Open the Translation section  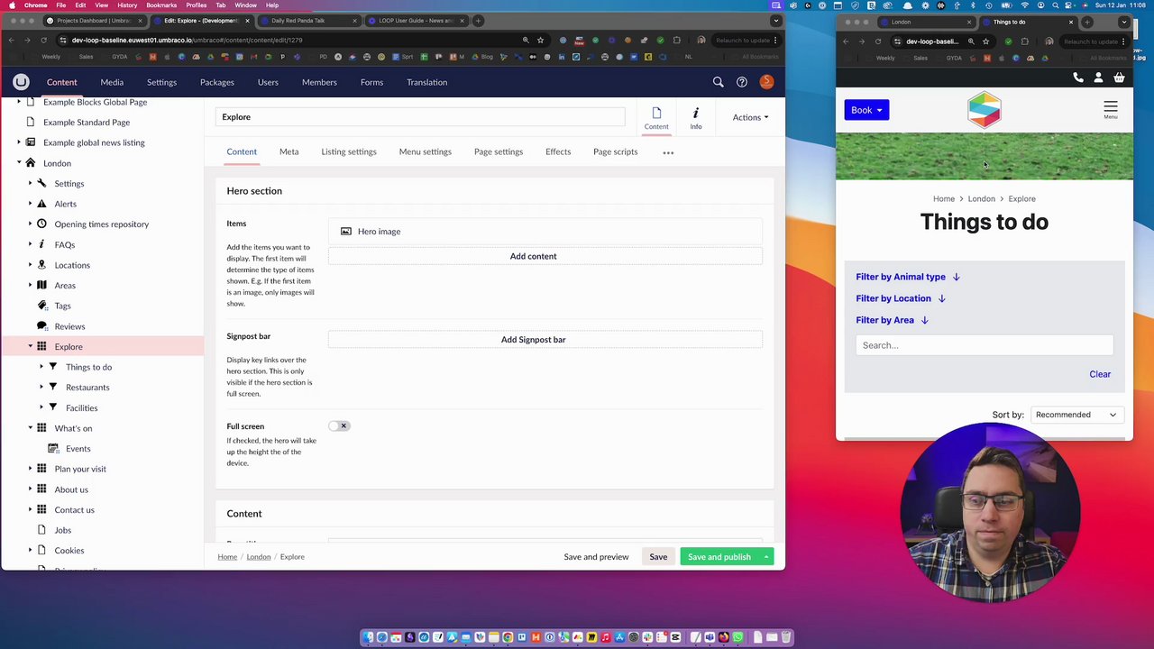[x=426, y=82]
